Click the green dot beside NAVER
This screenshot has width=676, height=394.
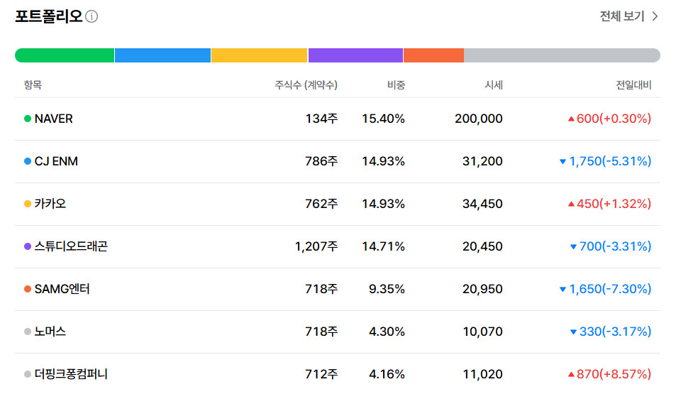click(28, 119)
